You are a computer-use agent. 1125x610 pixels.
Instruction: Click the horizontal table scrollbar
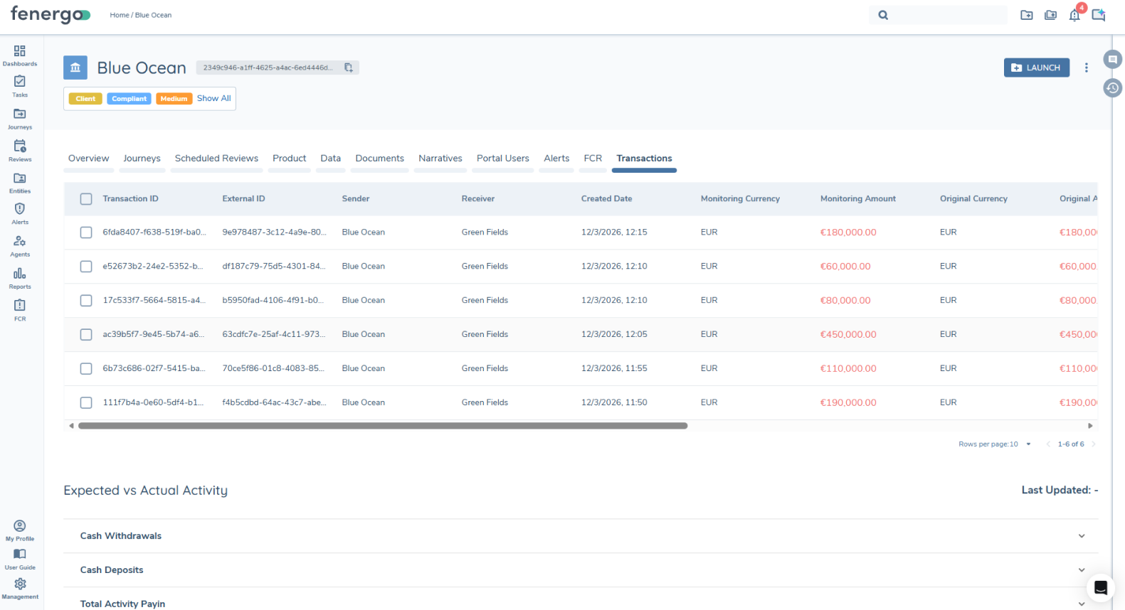point(383,426)
